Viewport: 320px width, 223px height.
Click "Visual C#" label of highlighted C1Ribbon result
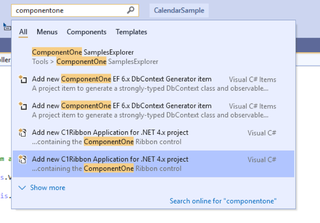click(262, 159)
